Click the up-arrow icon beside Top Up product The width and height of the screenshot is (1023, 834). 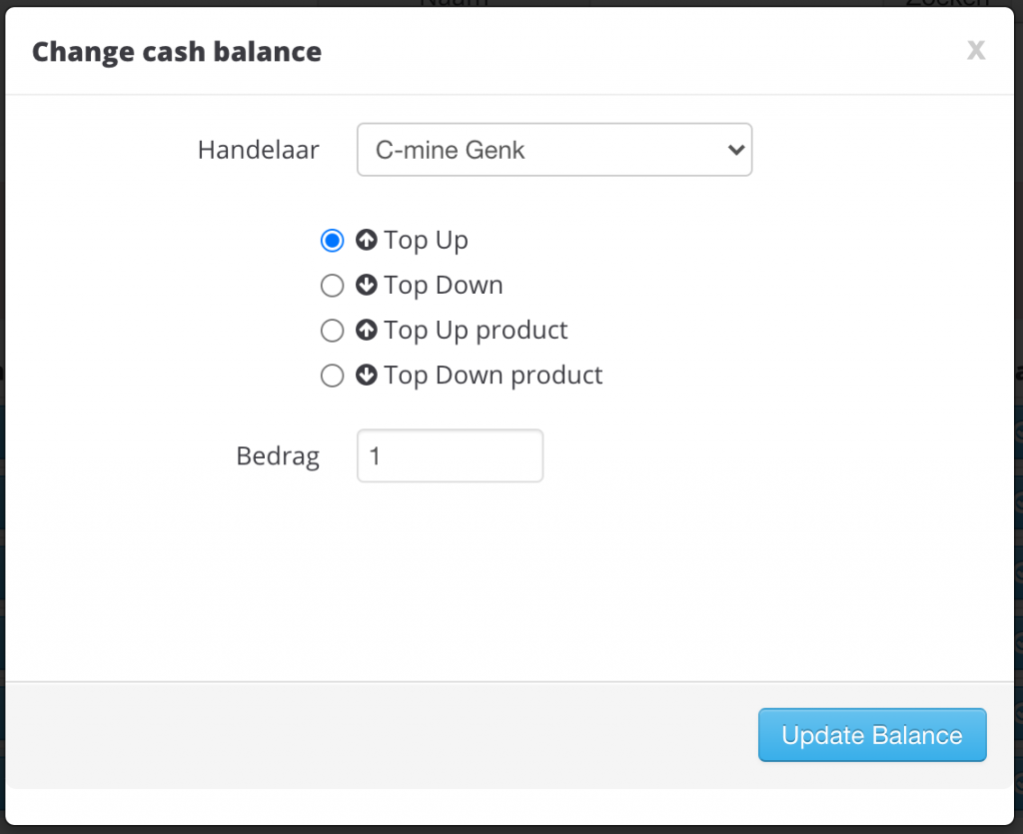pyautogui.click(x=366, y=330)
